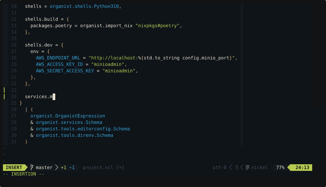Click the +1 added lines indicator
326x187 pixels.
63,168
